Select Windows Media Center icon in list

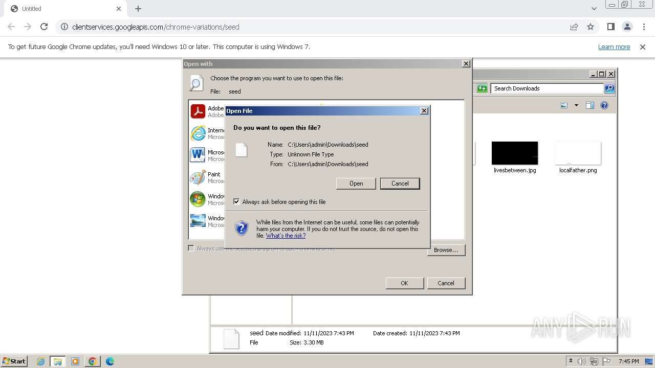198,199
